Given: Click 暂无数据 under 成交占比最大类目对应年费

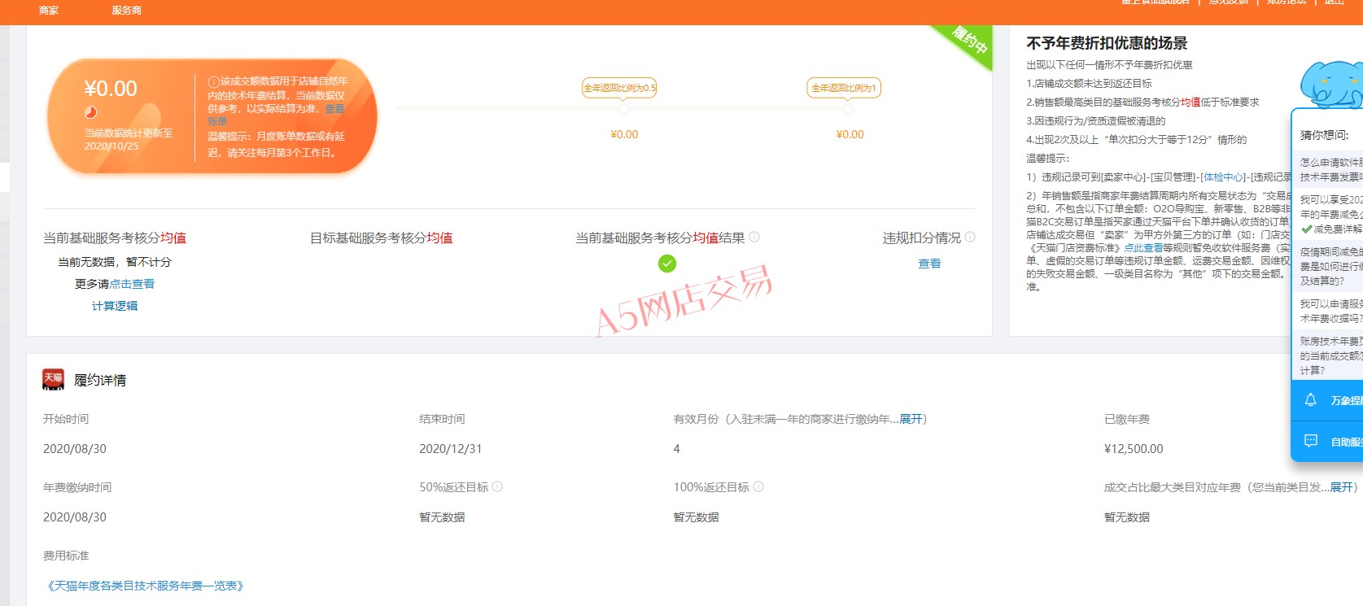Looking at the screenshot, I should 1127,517.
